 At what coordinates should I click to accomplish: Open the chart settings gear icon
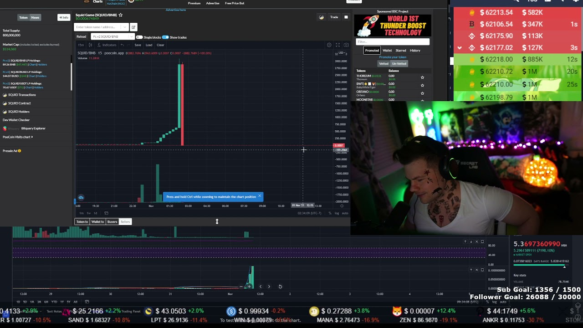pos(329,45)
